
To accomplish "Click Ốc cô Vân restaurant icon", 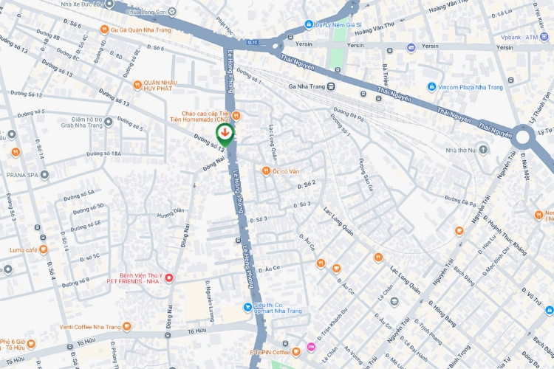I will 266,171.
